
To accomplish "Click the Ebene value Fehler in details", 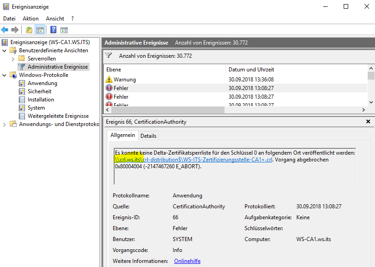I will (180, 228).
